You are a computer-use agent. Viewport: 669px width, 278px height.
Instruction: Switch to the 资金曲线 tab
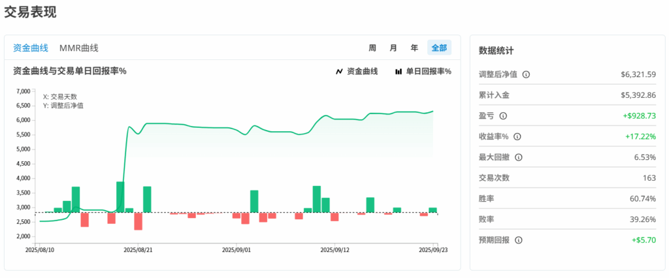pyautogui.click(x=31, y=48)
